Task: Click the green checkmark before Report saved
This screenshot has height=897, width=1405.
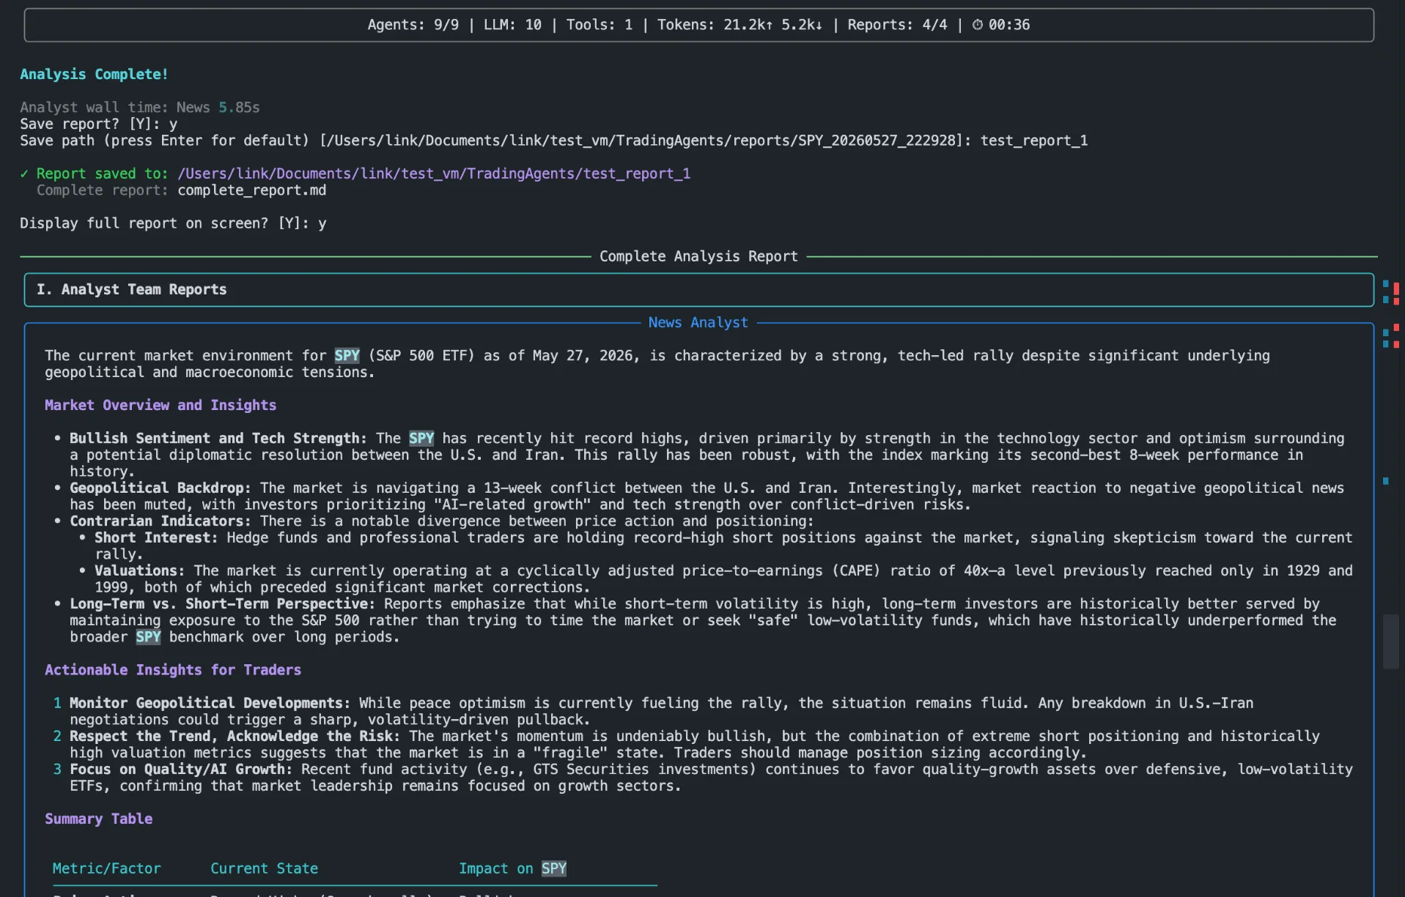Action: 24,174
